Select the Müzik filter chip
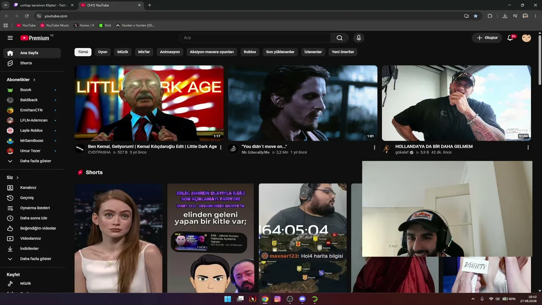The width and height of the screenshot is (542, 305). [122, 52]
